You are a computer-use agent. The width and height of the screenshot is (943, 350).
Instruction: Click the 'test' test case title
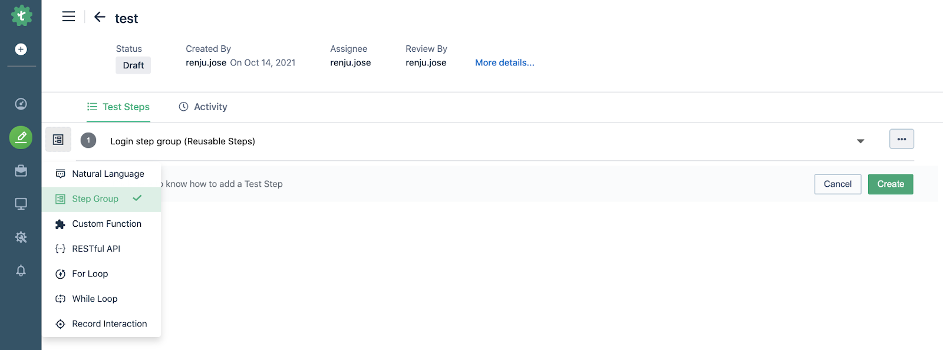pyautogui.click(x=126, y=19)
